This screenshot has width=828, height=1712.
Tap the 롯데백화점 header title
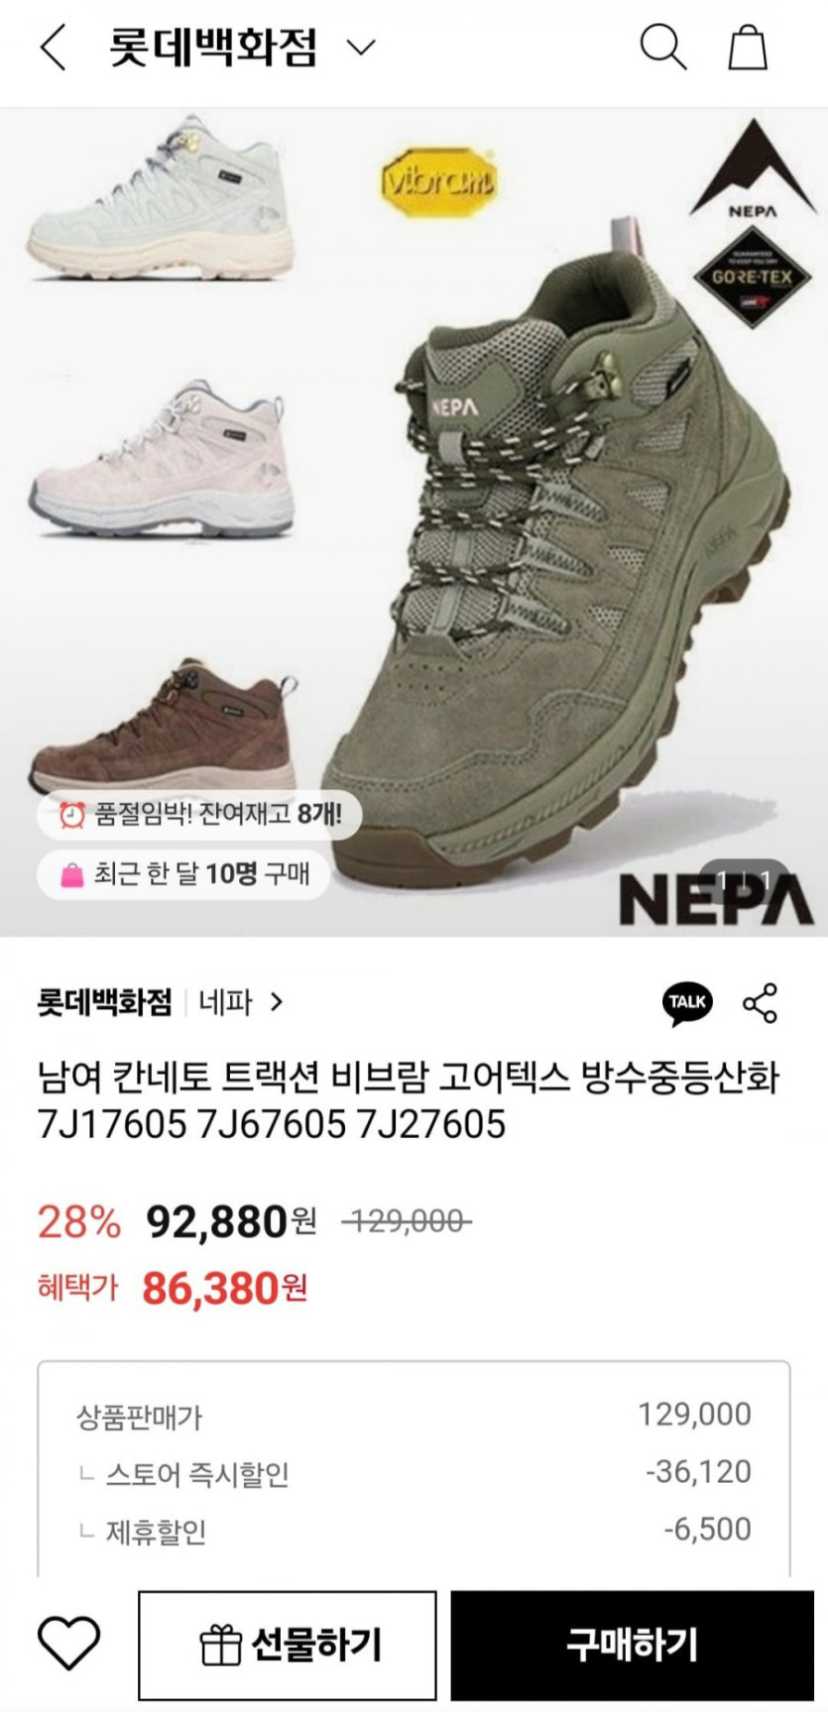tap(213, 47)
